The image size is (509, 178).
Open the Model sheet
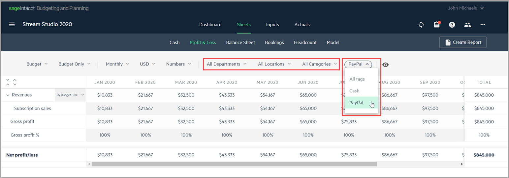pos(333,42)
